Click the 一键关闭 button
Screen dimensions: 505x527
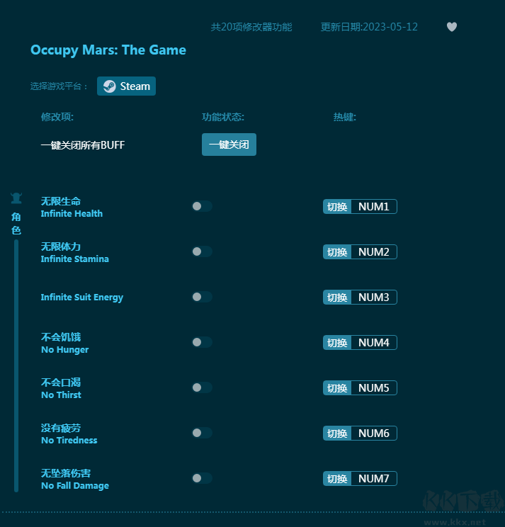tap(229, 144)
